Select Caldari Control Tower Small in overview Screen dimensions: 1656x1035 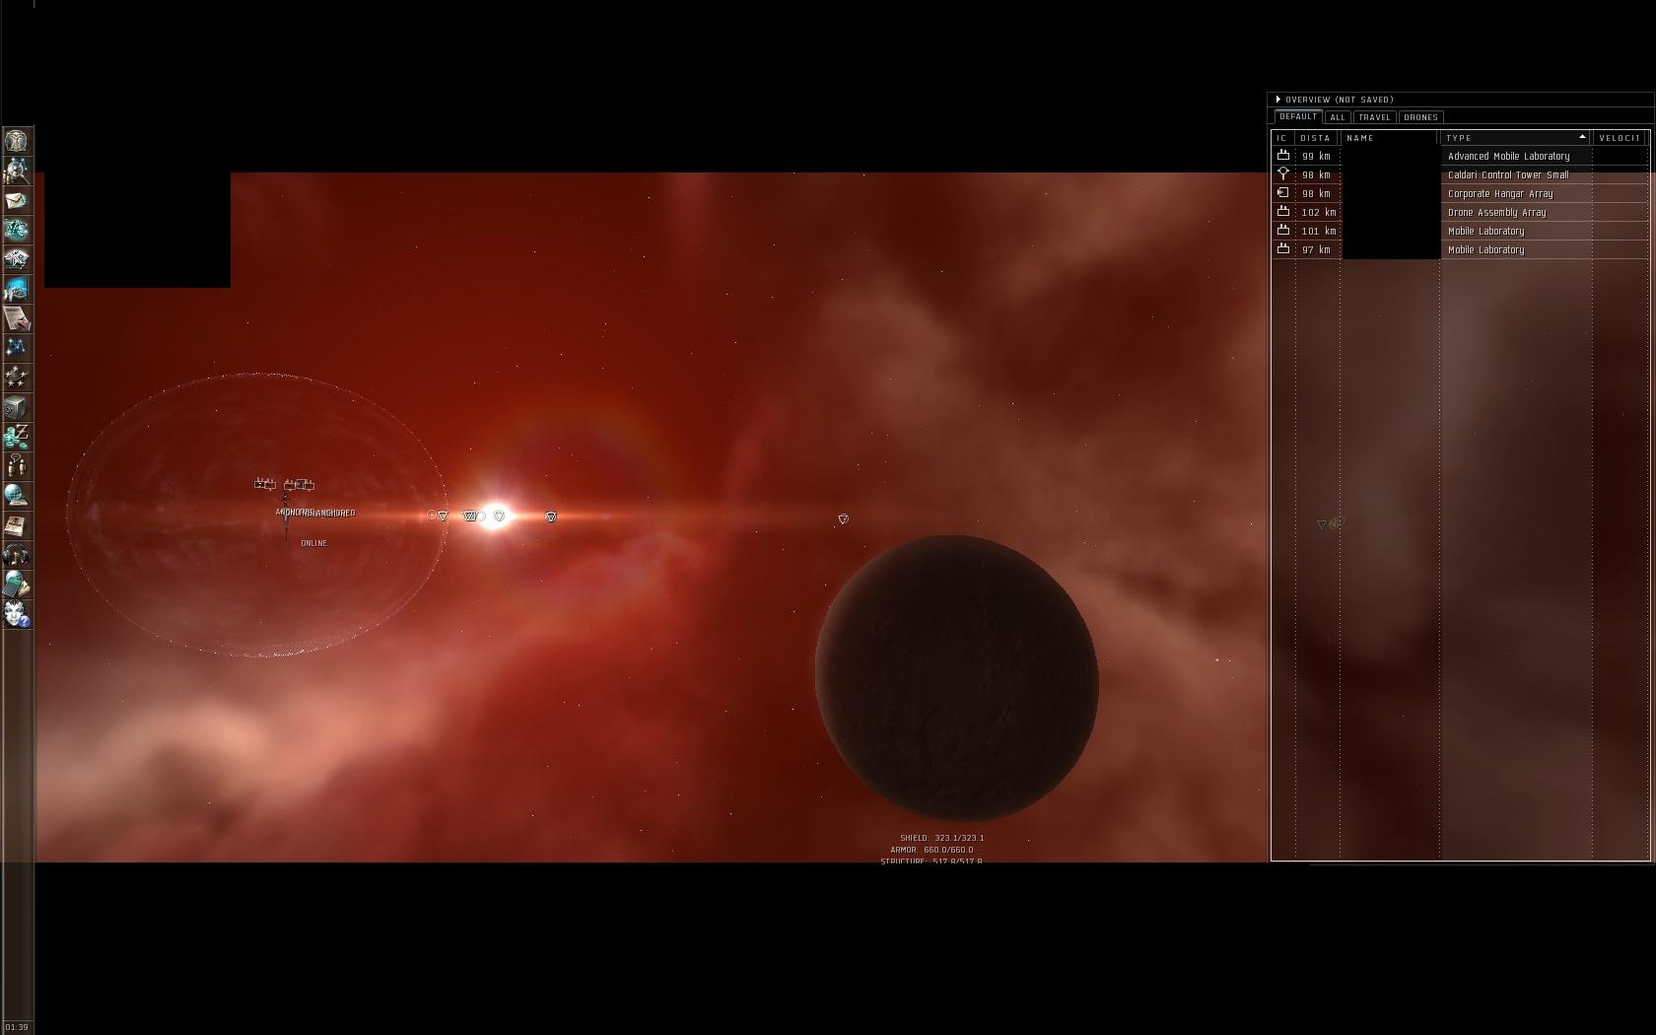click(1461, 174)
